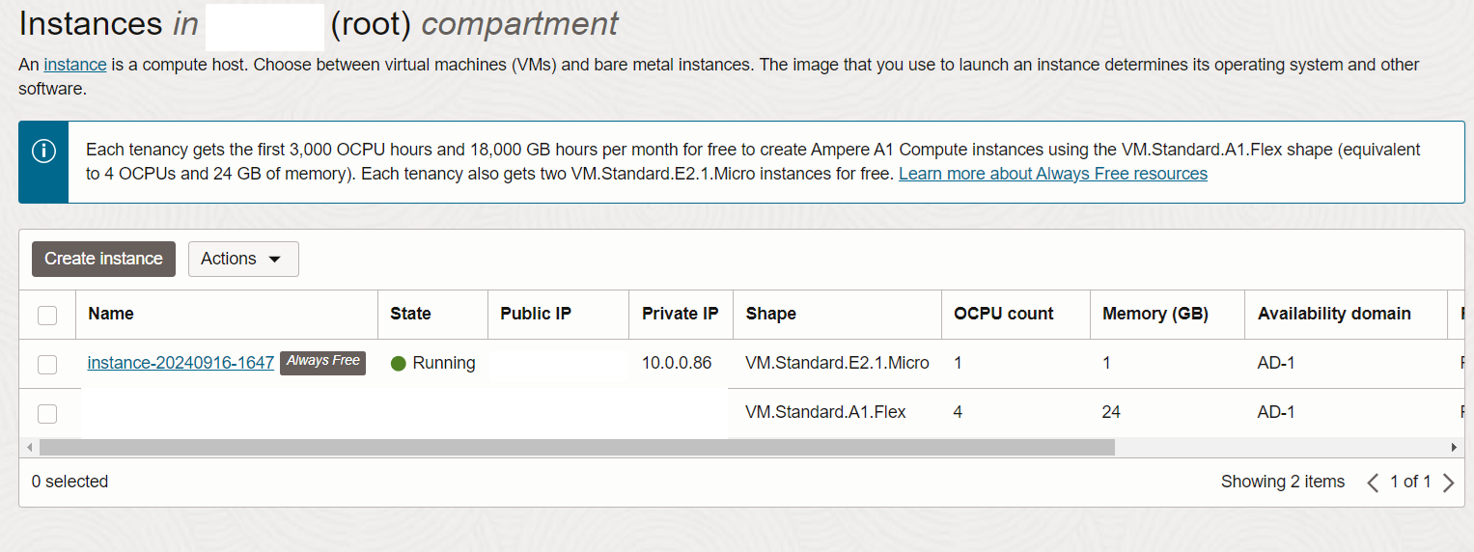Tick the select-all checkbox in the header
The width and height of the screenshot is (1474, 552).
tap(47, 315)
